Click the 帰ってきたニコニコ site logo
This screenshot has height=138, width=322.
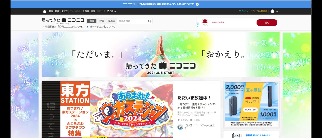point(63,20)
